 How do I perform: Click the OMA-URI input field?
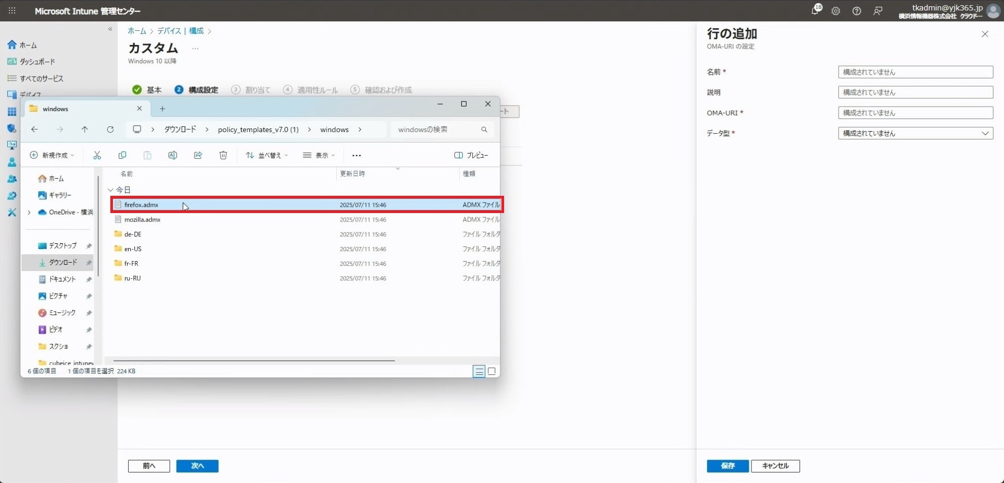coord(915,113)
